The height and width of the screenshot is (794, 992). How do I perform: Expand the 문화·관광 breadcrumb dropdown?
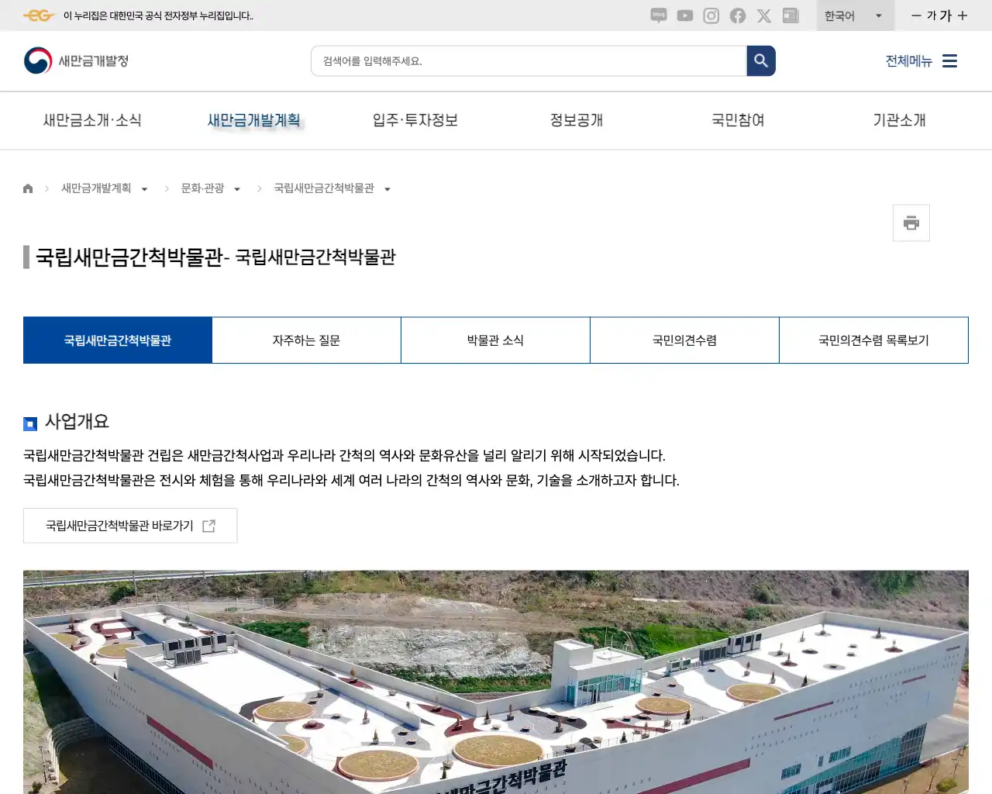[237, 188]
